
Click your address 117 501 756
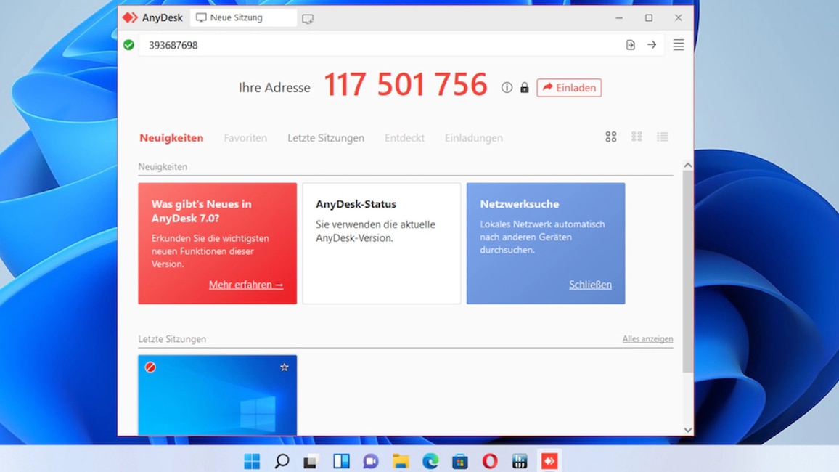(x=406, y=84)
